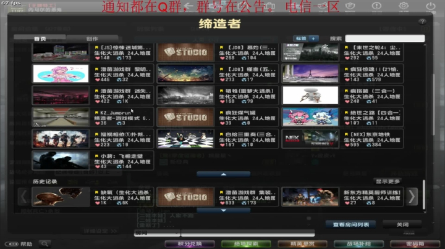445x249 pixels.
Task: Click the map list vertical scrollbar
Action: coord(433,104)
